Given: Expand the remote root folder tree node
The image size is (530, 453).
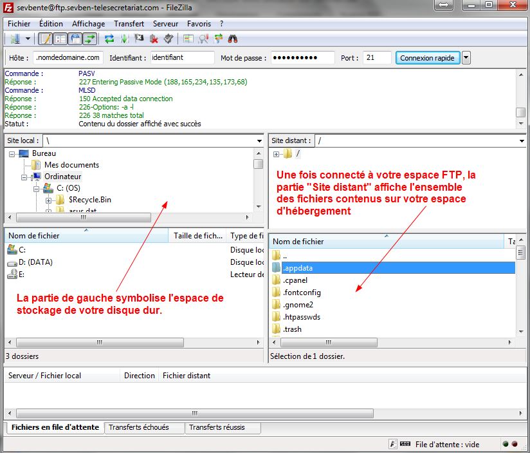Looking at the screenshot, I should click(x=277, y=153).
